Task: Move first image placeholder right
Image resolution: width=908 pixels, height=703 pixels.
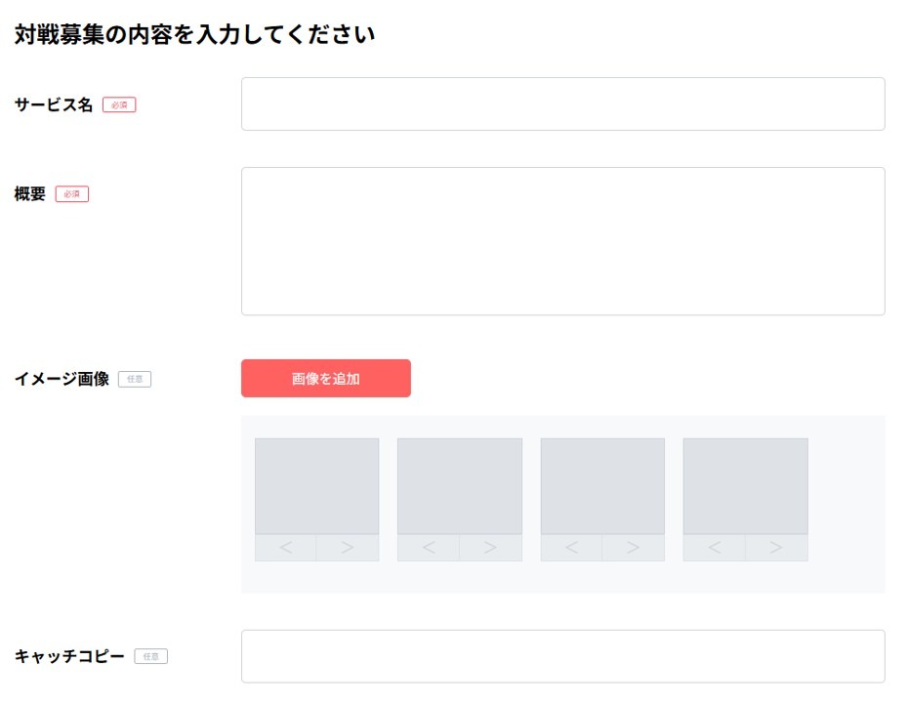Action: click(x=348, y=548)
